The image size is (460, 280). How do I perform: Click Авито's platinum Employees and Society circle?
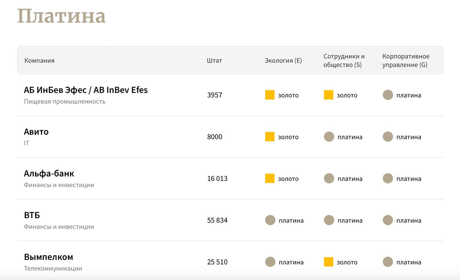[329, 137]
